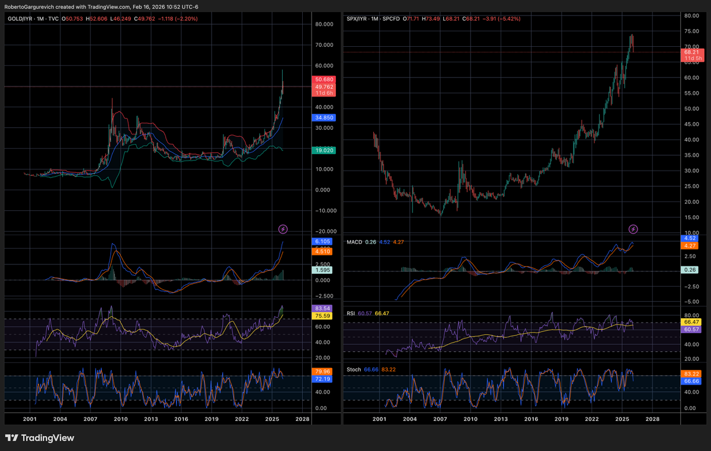Viewport: 711px width, 451px height.
Task: Click the orange 4.510 signal value label
Action: coord(322,251)
